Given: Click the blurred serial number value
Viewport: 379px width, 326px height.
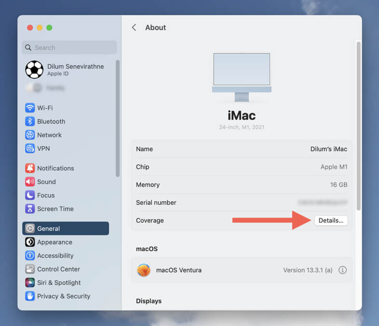Looking at the screenshot, I should (x=323, y=202).
